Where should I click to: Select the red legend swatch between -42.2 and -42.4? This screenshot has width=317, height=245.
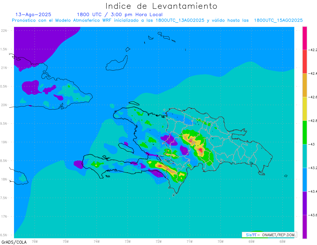tap(305, 62)
